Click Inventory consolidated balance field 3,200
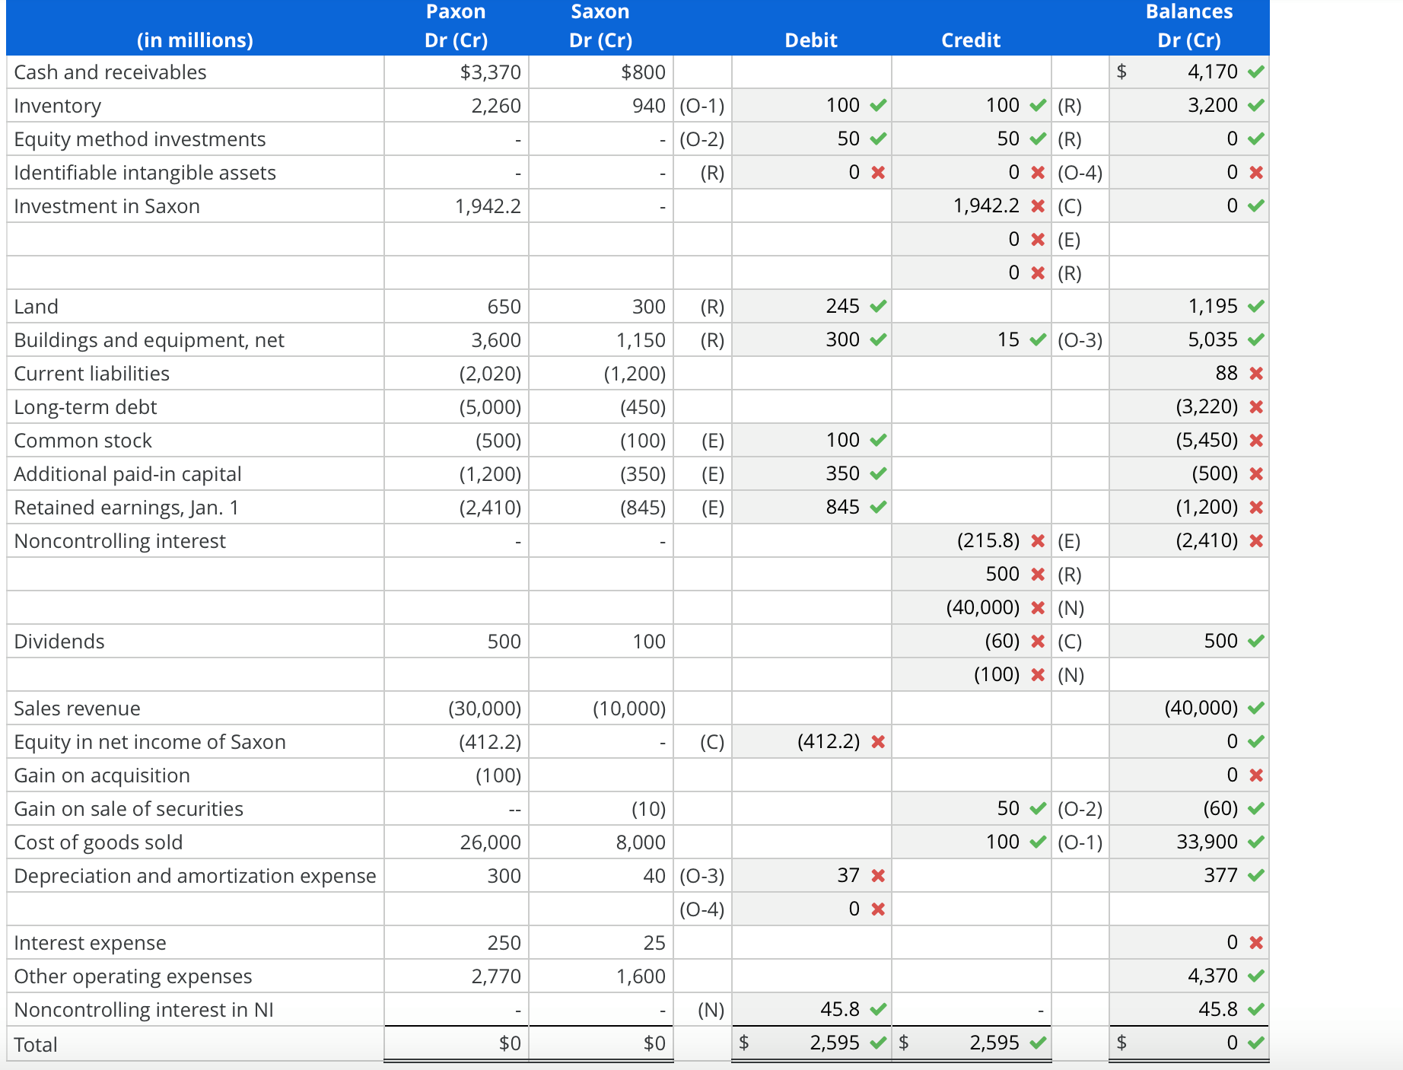Viewport: 1403px width, 1070px height. [1189, 105]
